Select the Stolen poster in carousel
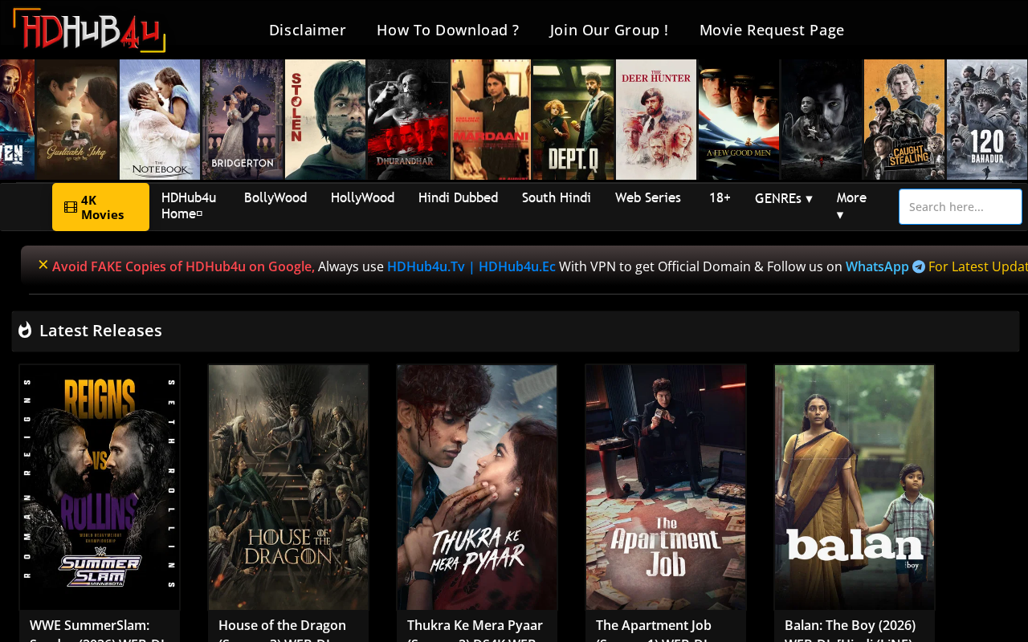The image size is (1028, 642). click(325, 120)
